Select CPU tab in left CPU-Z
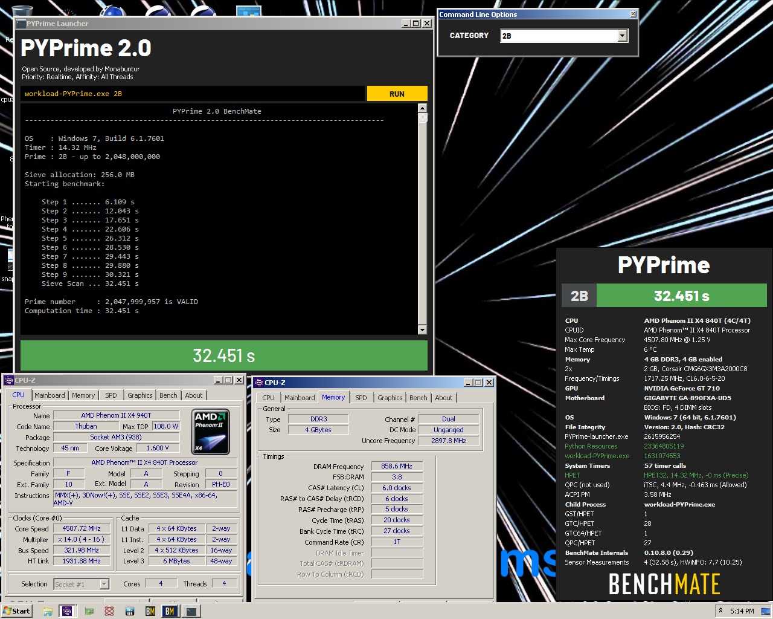773x619 pixels. 19,395
